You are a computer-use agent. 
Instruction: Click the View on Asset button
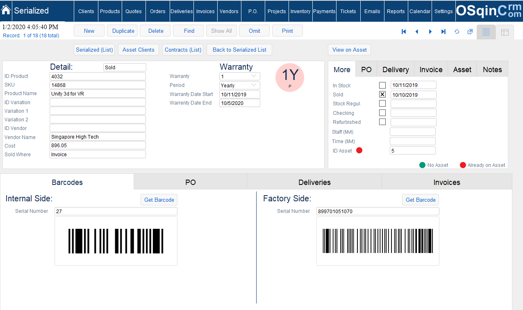[x=350, y=50]
